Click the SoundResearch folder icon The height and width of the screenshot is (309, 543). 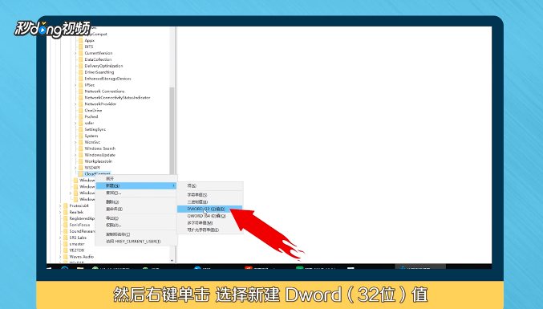[66, 231]
